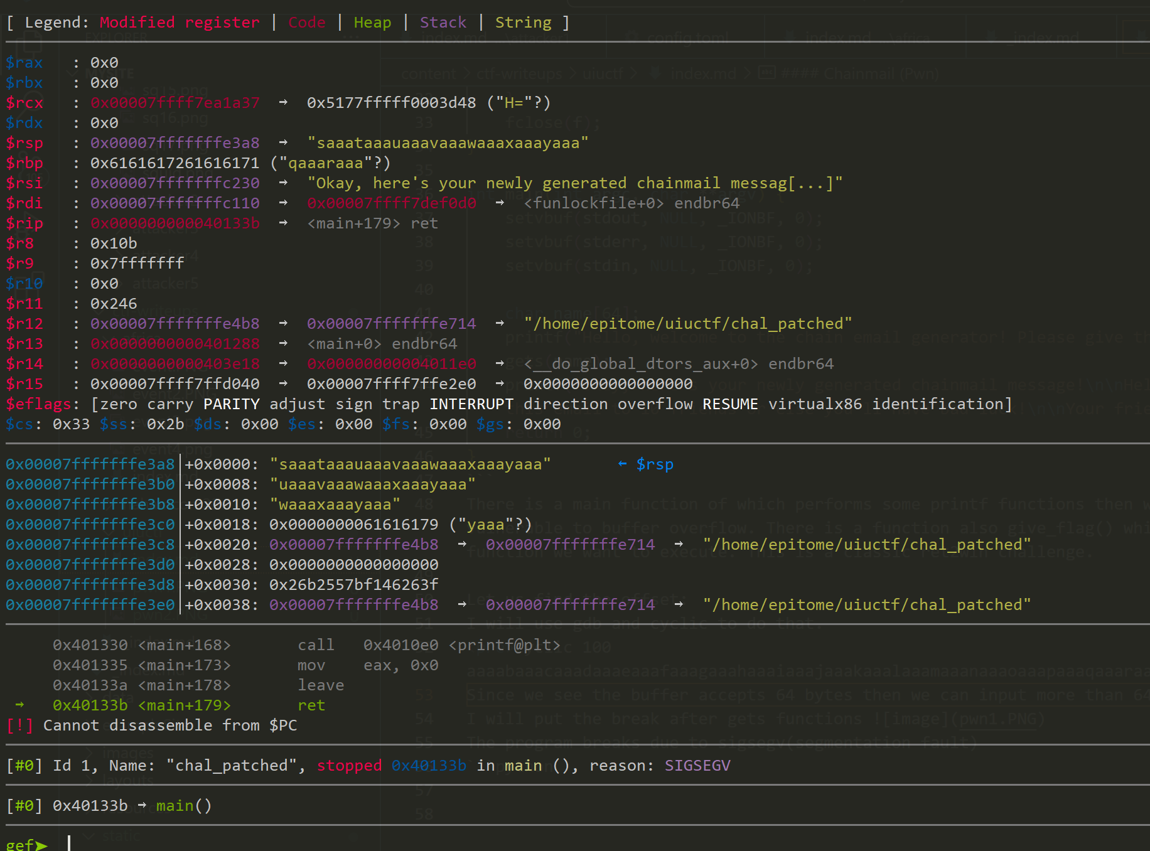Click the INTERRUPT flag in eflags
1150x851 pixels.
coord(471,404)
